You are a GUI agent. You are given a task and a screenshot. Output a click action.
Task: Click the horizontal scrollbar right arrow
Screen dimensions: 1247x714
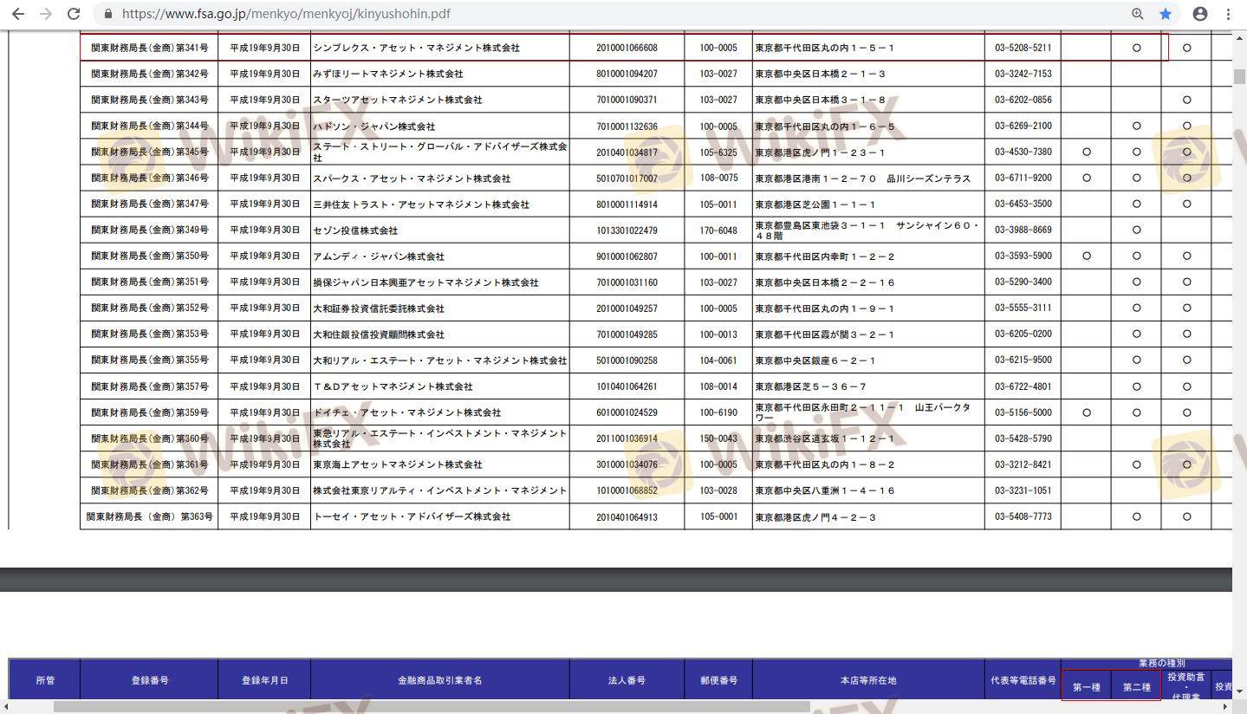(x=1225, y=707)
